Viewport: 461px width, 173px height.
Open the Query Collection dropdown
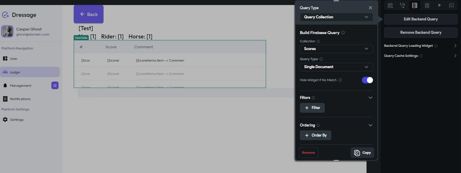tap(336, 17)
